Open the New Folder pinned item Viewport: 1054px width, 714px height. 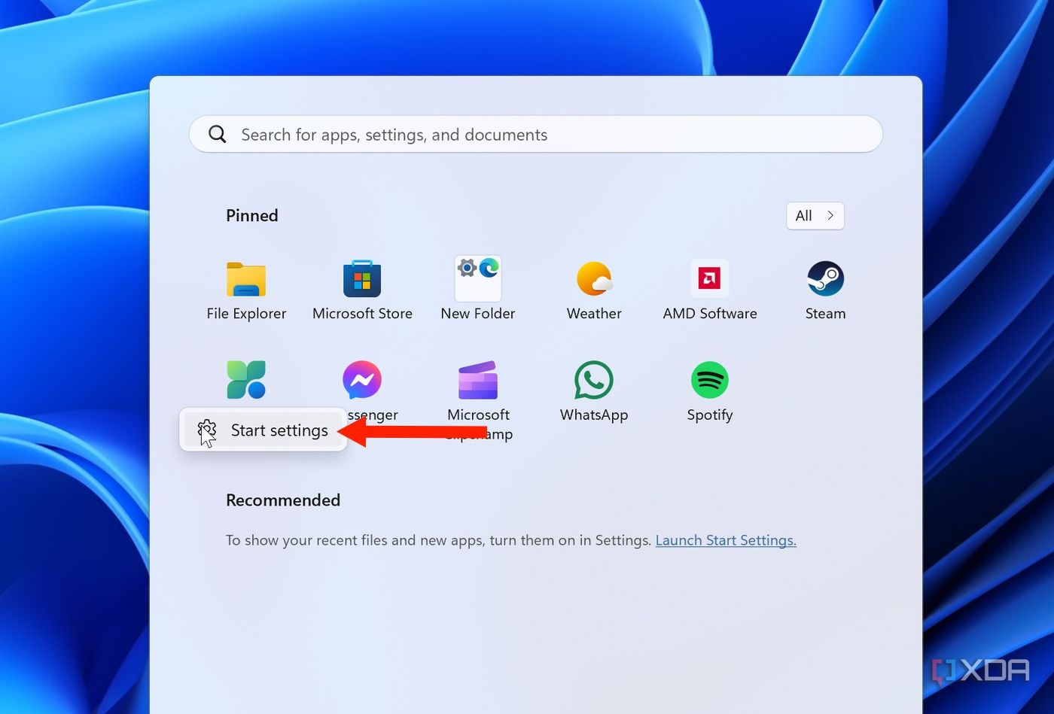[x=478, y=278]
